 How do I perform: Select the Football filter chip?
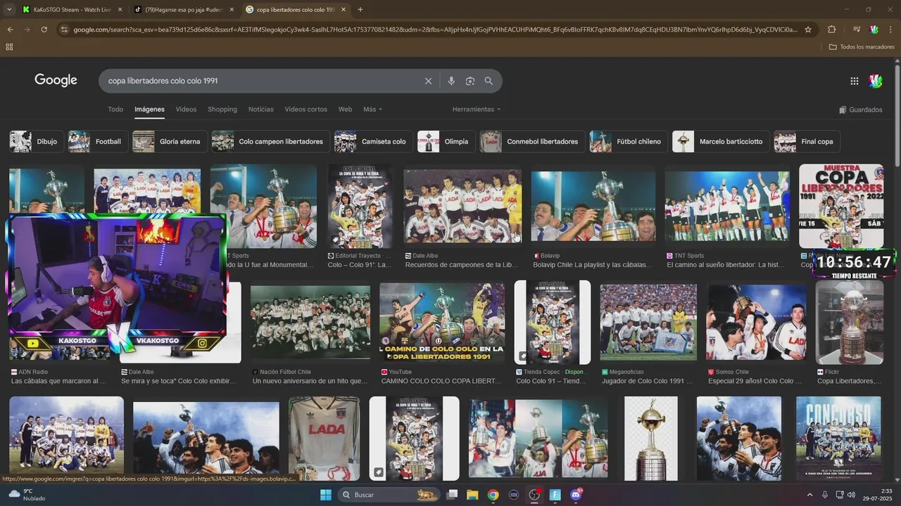(97, 141)
